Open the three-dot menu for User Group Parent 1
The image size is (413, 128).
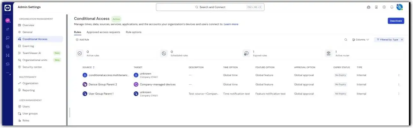coord(399,94)
